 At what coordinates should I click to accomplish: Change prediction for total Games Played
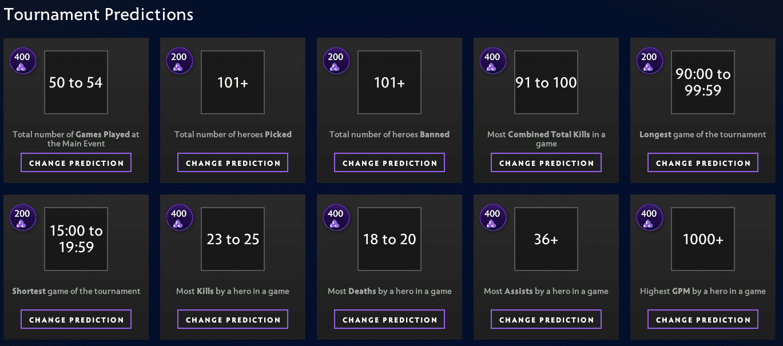pyautogui.click(x=75, y=162)
